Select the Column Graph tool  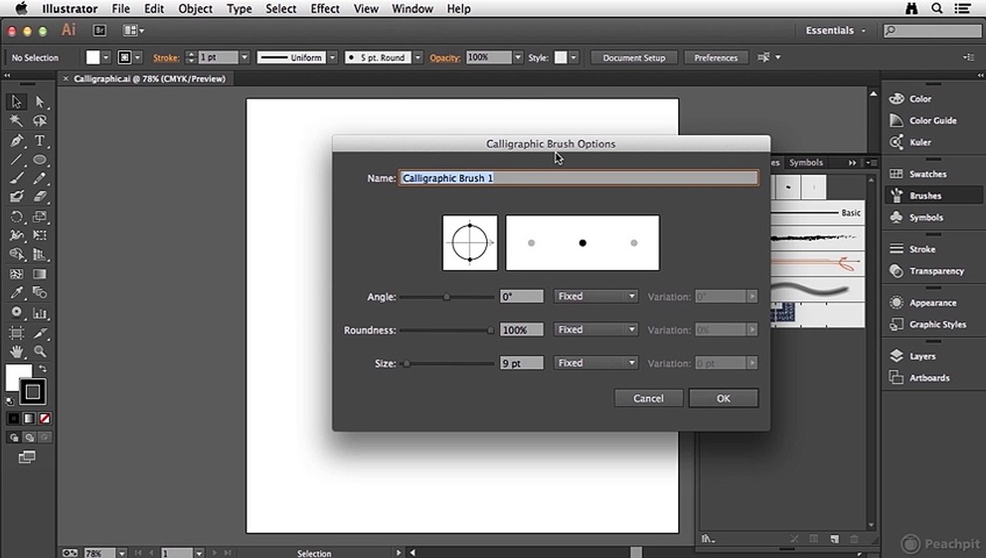click(40, 312)
